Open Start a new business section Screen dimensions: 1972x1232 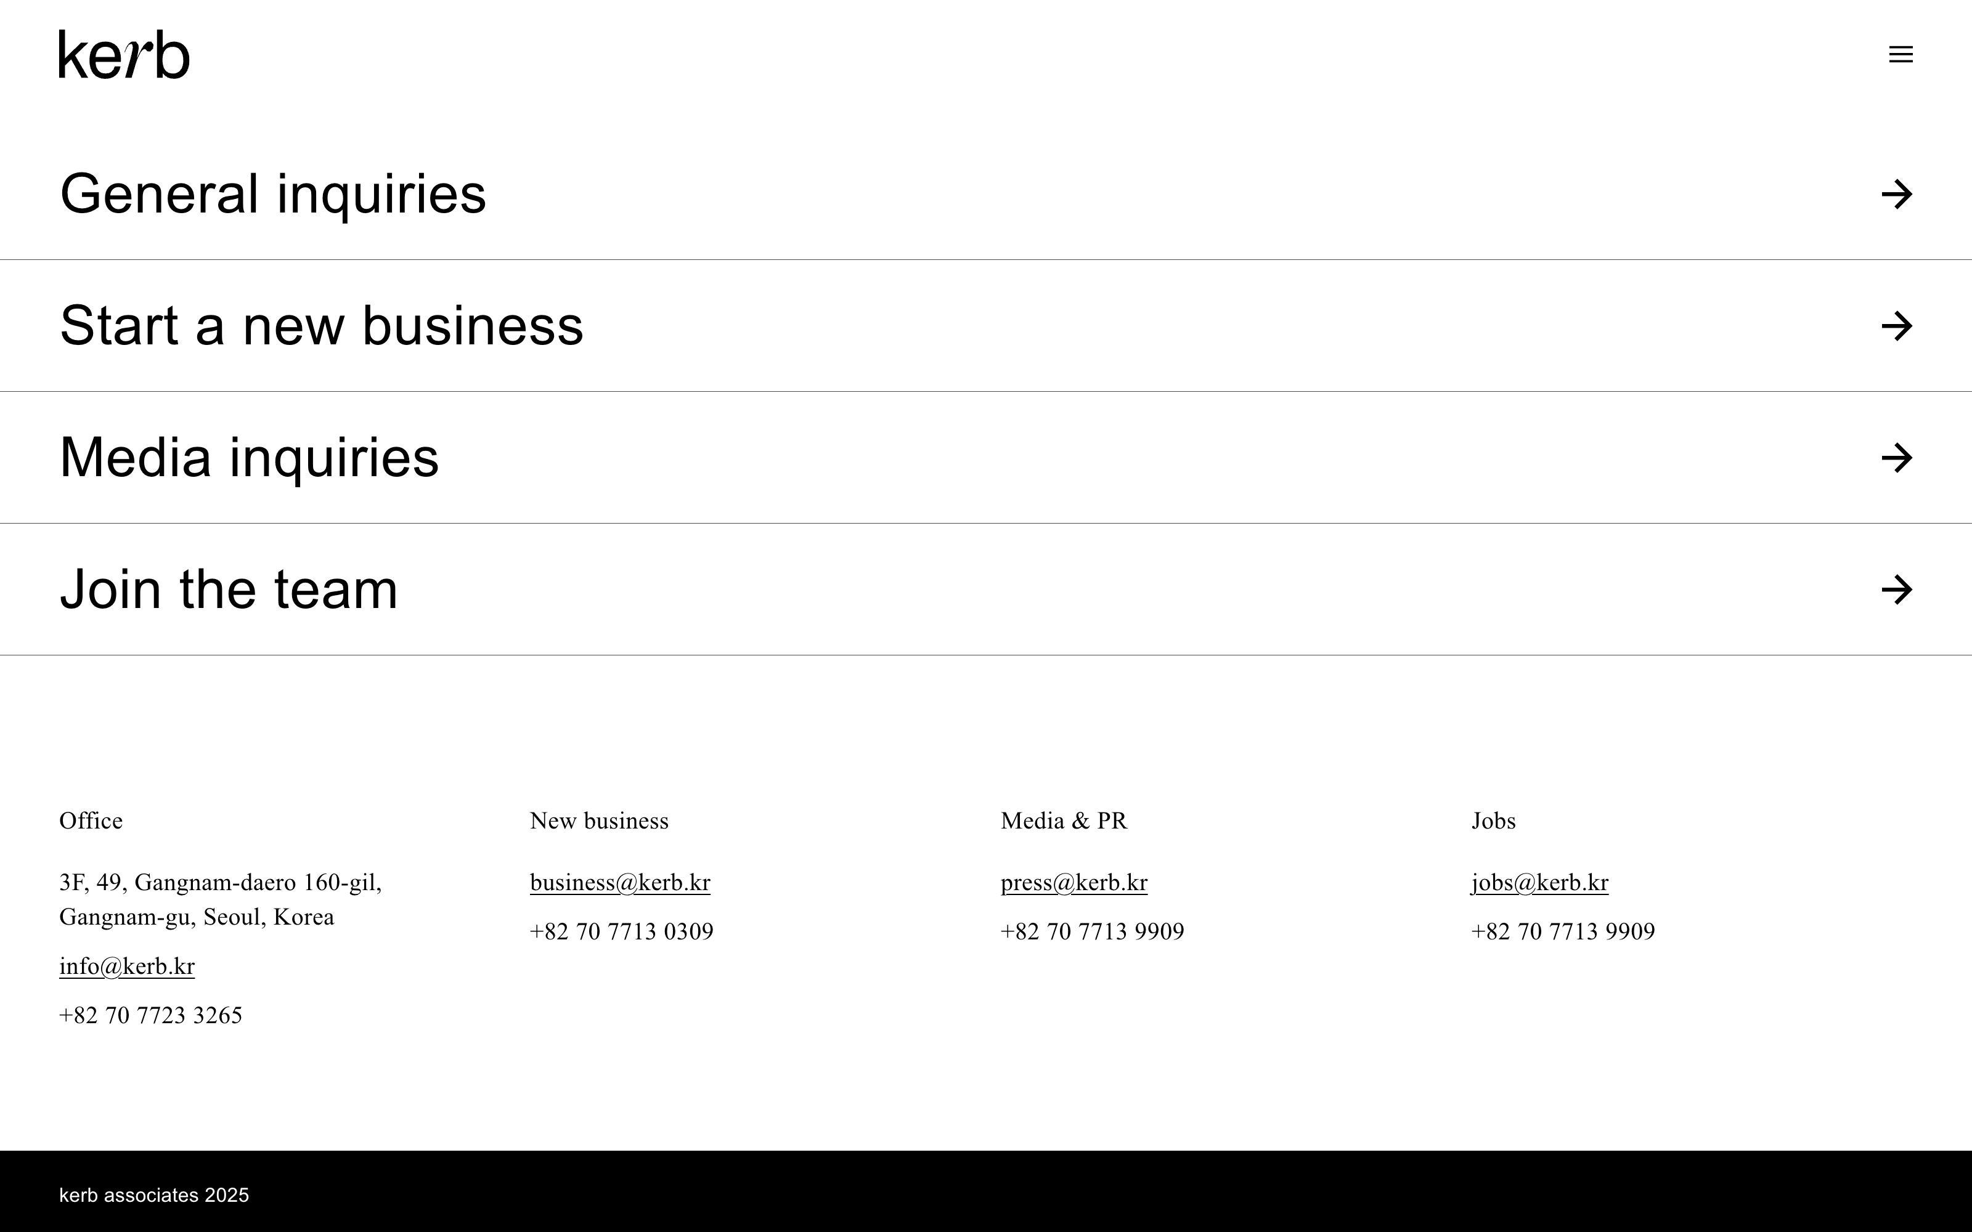(x=322, y=326)
